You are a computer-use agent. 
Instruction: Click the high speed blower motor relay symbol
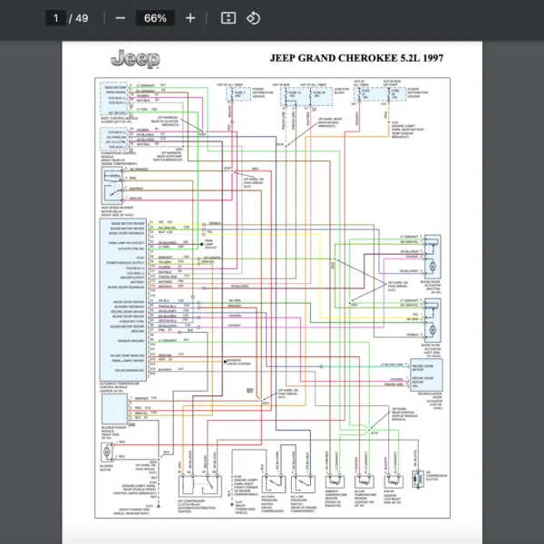(x=112, y=186)
